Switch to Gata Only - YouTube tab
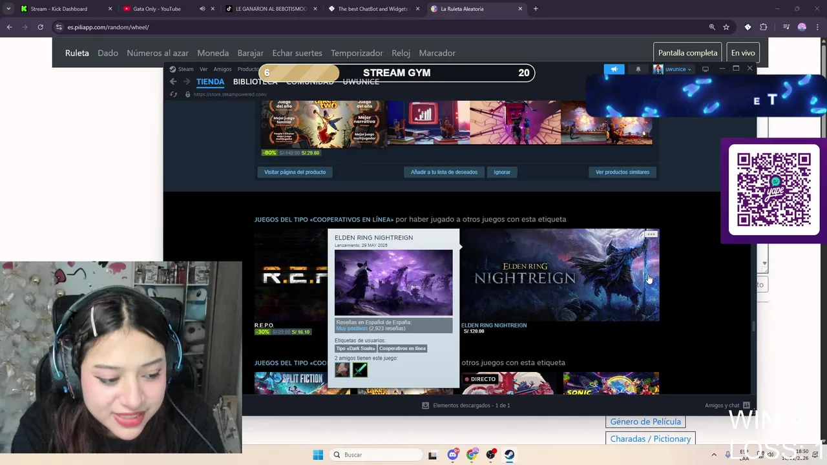 click(157, 9)
